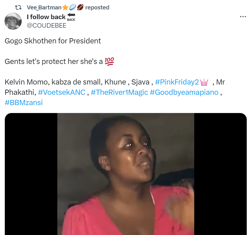The width and height of the screenshot is (249, 235).
Task: Click the profile avatar of COUDEBEE
Action: [x=13, y=21]
